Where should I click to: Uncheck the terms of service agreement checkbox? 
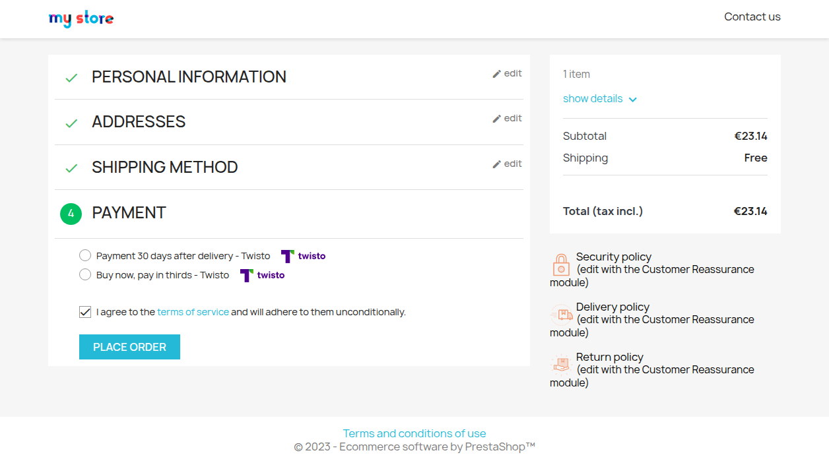(85, 312)
